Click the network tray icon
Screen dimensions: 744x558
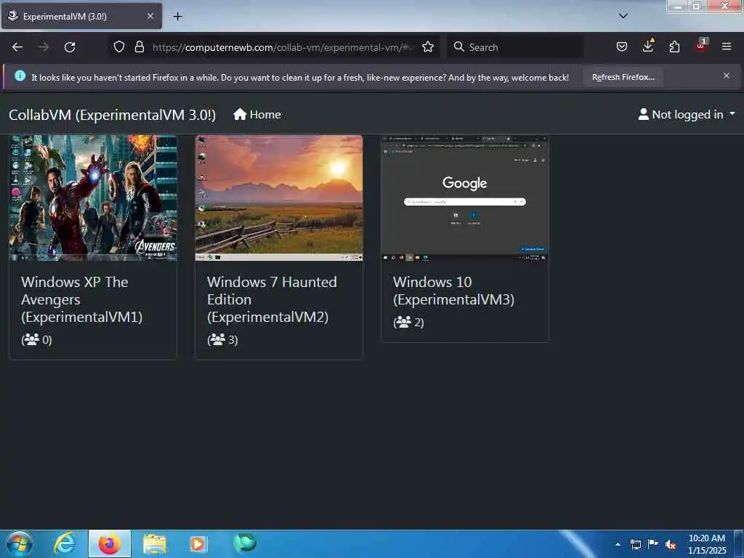(x=635, y=544)
